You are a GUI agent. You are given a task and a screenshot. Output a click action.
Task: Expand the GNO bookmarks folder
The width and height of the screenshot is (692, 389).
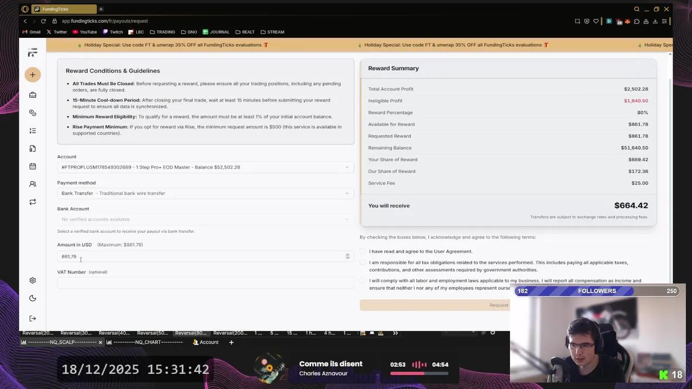[189, 32]
